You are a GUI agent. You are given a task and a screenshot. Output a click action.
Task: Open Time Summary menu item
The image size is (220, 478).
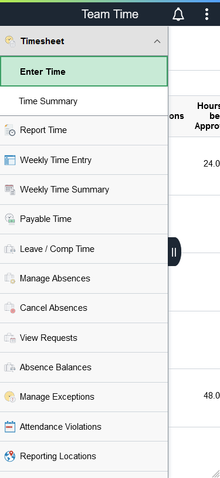pos(84,101)
